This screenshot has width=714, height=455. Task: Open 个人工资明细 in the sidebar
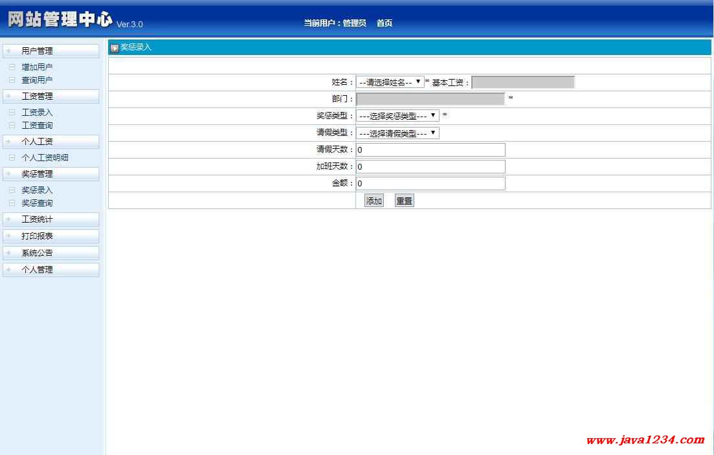point(45,157)
